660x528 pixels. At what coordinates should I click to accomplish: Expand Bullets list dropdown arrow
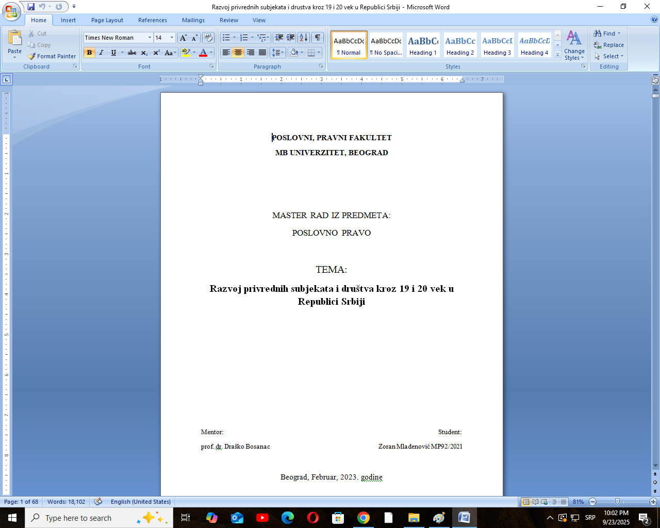[x=234, y=38]
